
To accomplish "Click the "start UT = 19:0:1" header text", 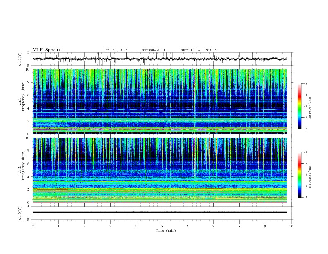I will (x=200, y=50).
